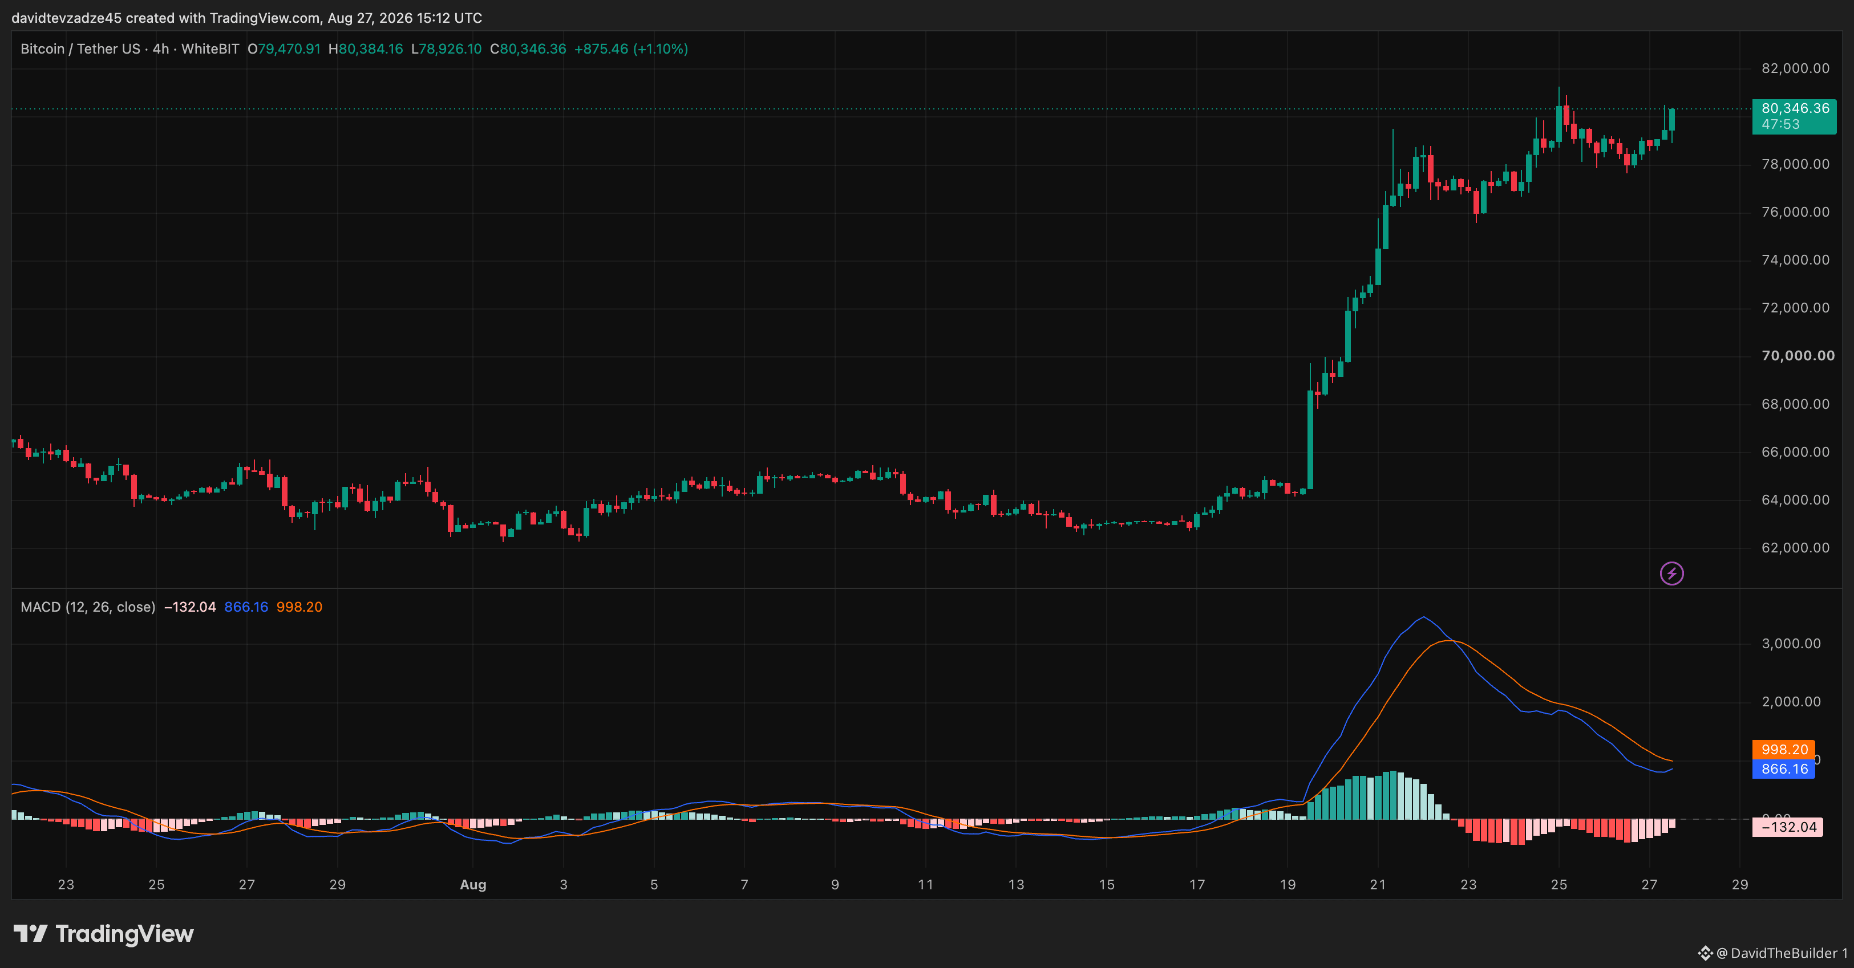Viewport: 1854px width, 968px height.
Task: Click the orange 998.20 signal tag on MACD axis
Action: [x=1783, y=749]
